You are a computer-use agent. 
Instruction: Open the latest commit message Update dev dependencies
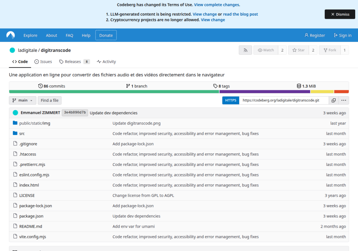click(x=114, y=113)
